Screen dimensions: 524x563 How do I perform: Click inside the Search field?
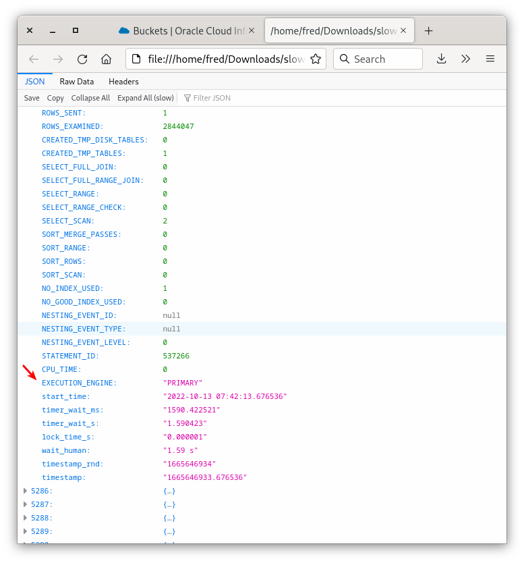tap(378, 59)
